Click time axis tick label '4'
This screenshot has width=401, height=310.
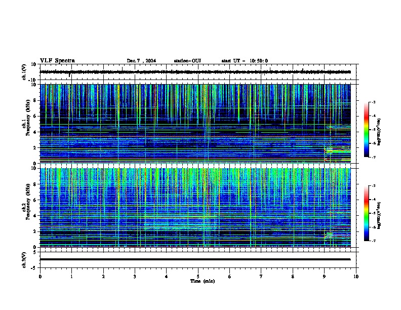(x=167, y=277)
